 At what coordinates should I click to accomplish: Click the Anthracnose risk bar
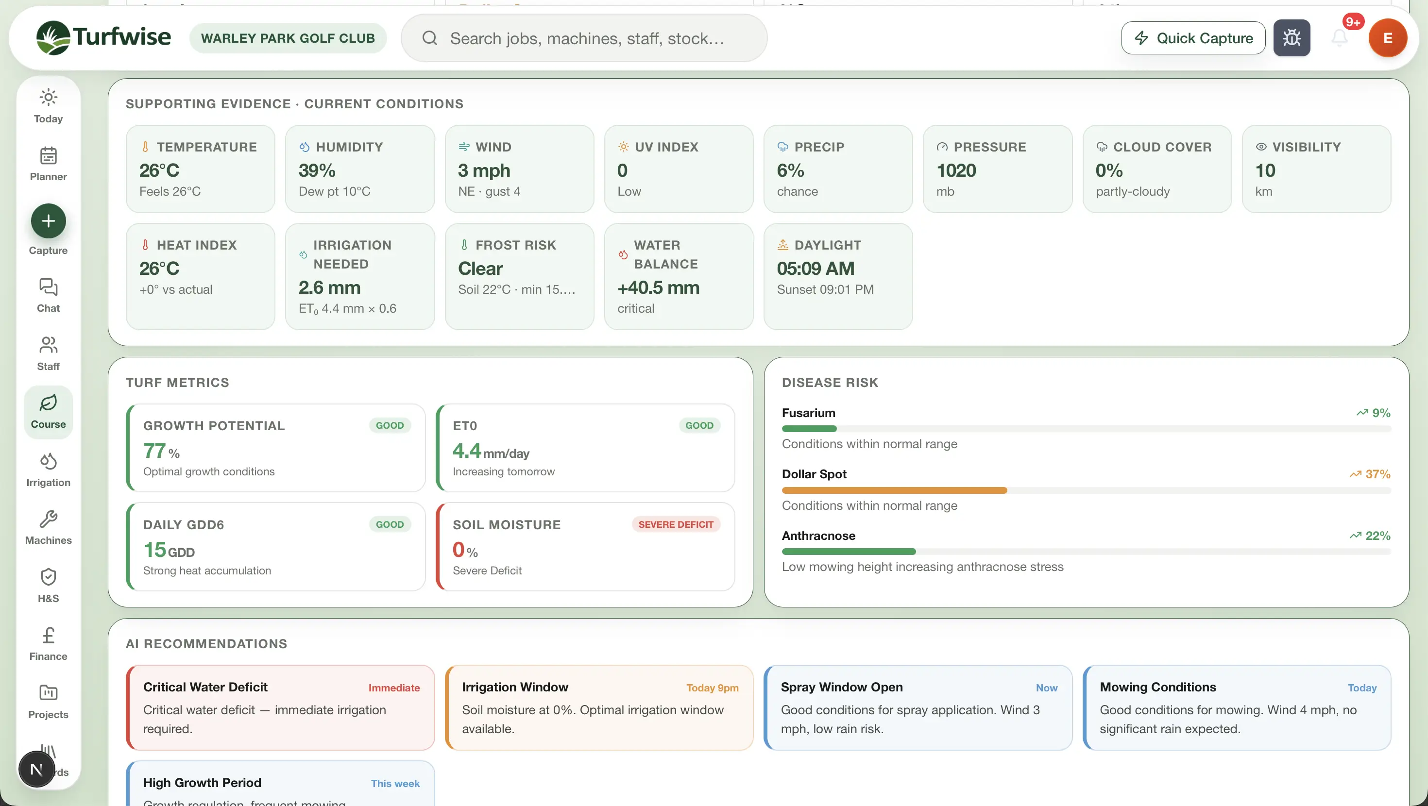click(1086, 552)
